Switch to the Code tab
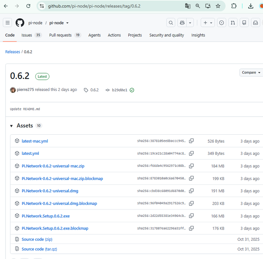 click(10, 35)
